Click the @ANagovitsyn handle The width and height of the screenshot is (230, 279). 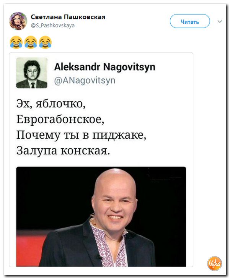pyautogui.click(x=85, y=80)
